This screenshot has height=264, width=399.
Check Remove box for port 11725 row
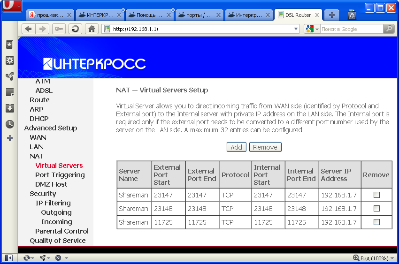[x=376, y=222]
